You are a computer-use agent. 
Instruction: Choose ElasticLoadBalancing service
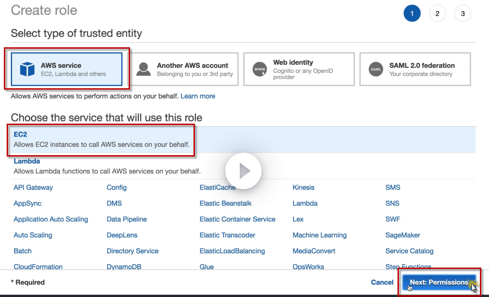click(x=232, y=251)
